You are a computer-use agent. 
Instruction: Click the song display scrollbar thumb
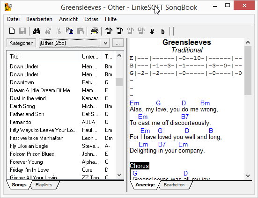pyautogui.click(x=248, y=70)
